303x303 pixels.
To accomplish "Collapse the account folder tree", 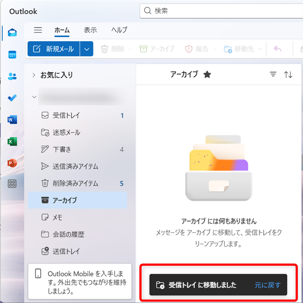I will click(34, 97).
